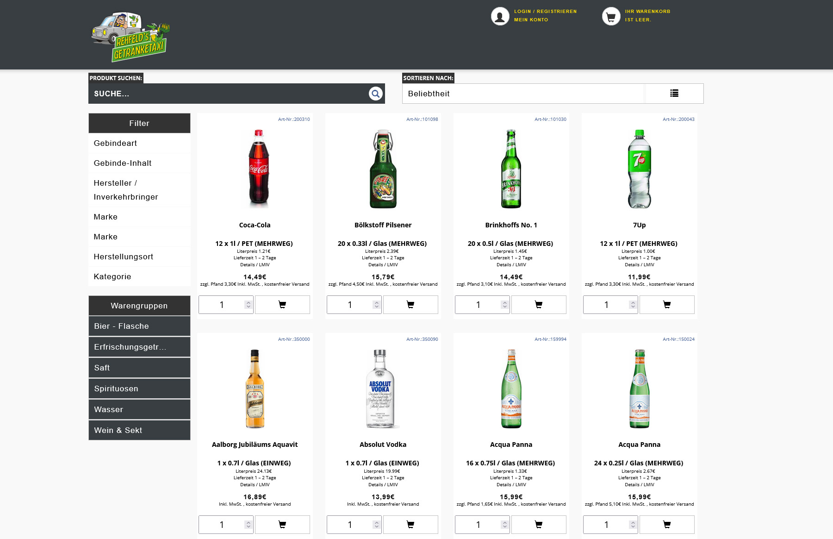Click Art-Nr.:200310 text
Screen dimensions: 833x539
point(294,119)
